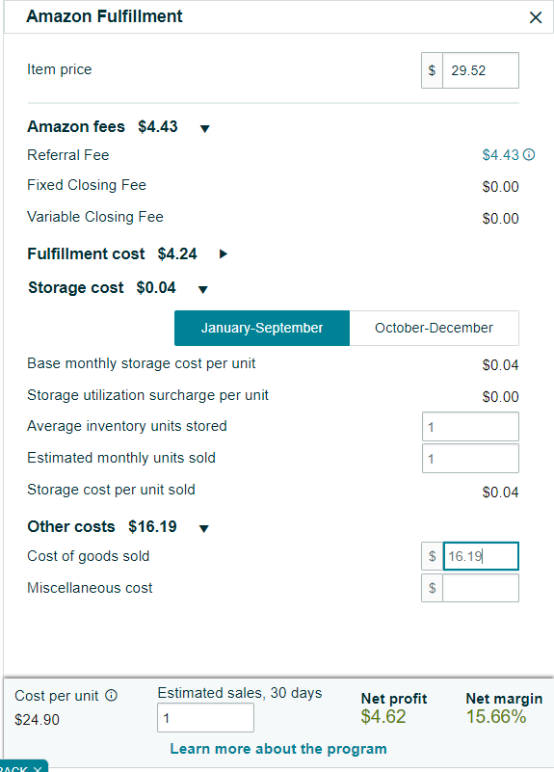Viewport: 554px width, 772px height.
Task: Click the Cost of goods sold field
Action: [481, 556]
